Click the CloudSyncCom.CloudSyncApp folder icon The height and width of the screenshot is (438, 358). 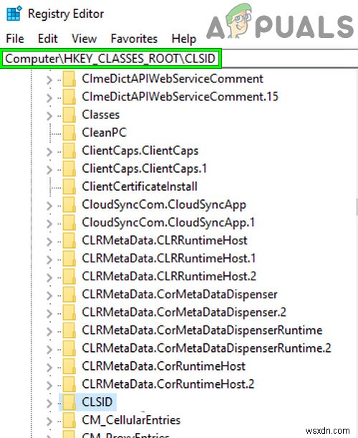69,205
